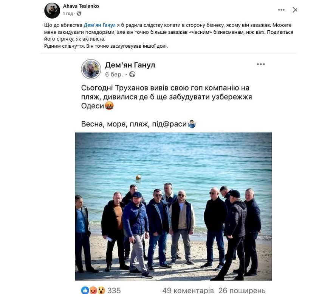Click the wow face reaction icon

pos(101,291)
